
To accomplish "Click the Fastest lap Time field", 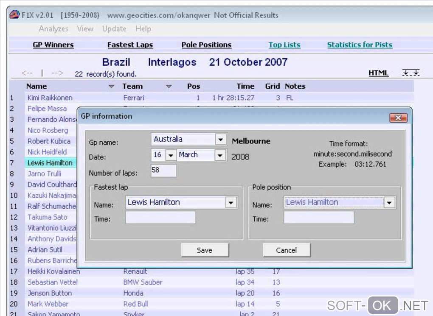I will pyautogui.click(x=160, y=218).
